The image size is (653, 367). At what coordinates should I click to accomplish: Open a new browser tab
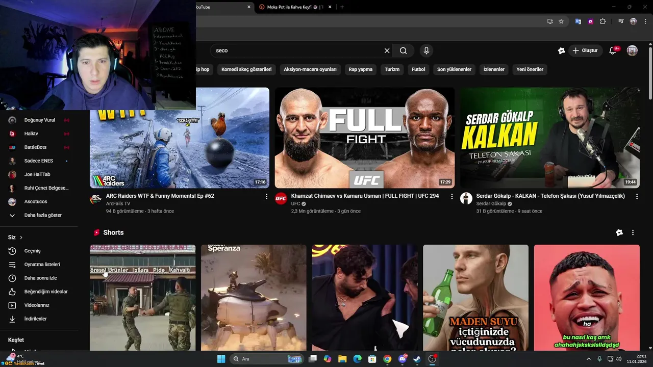click(x=342, y=7)
